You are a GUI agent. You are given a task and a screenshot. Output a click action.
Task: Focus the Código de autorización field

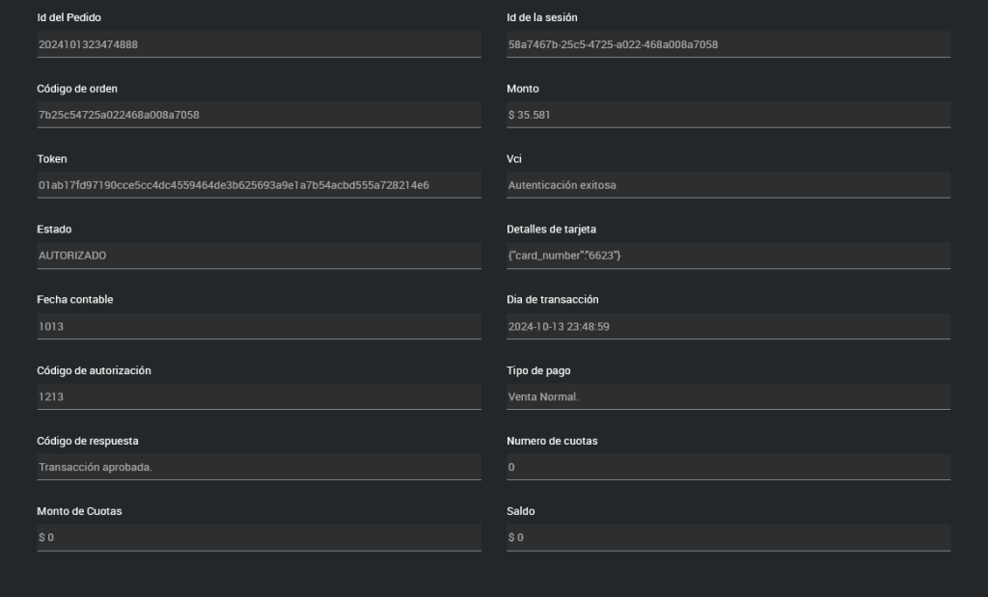click(259, 396)
